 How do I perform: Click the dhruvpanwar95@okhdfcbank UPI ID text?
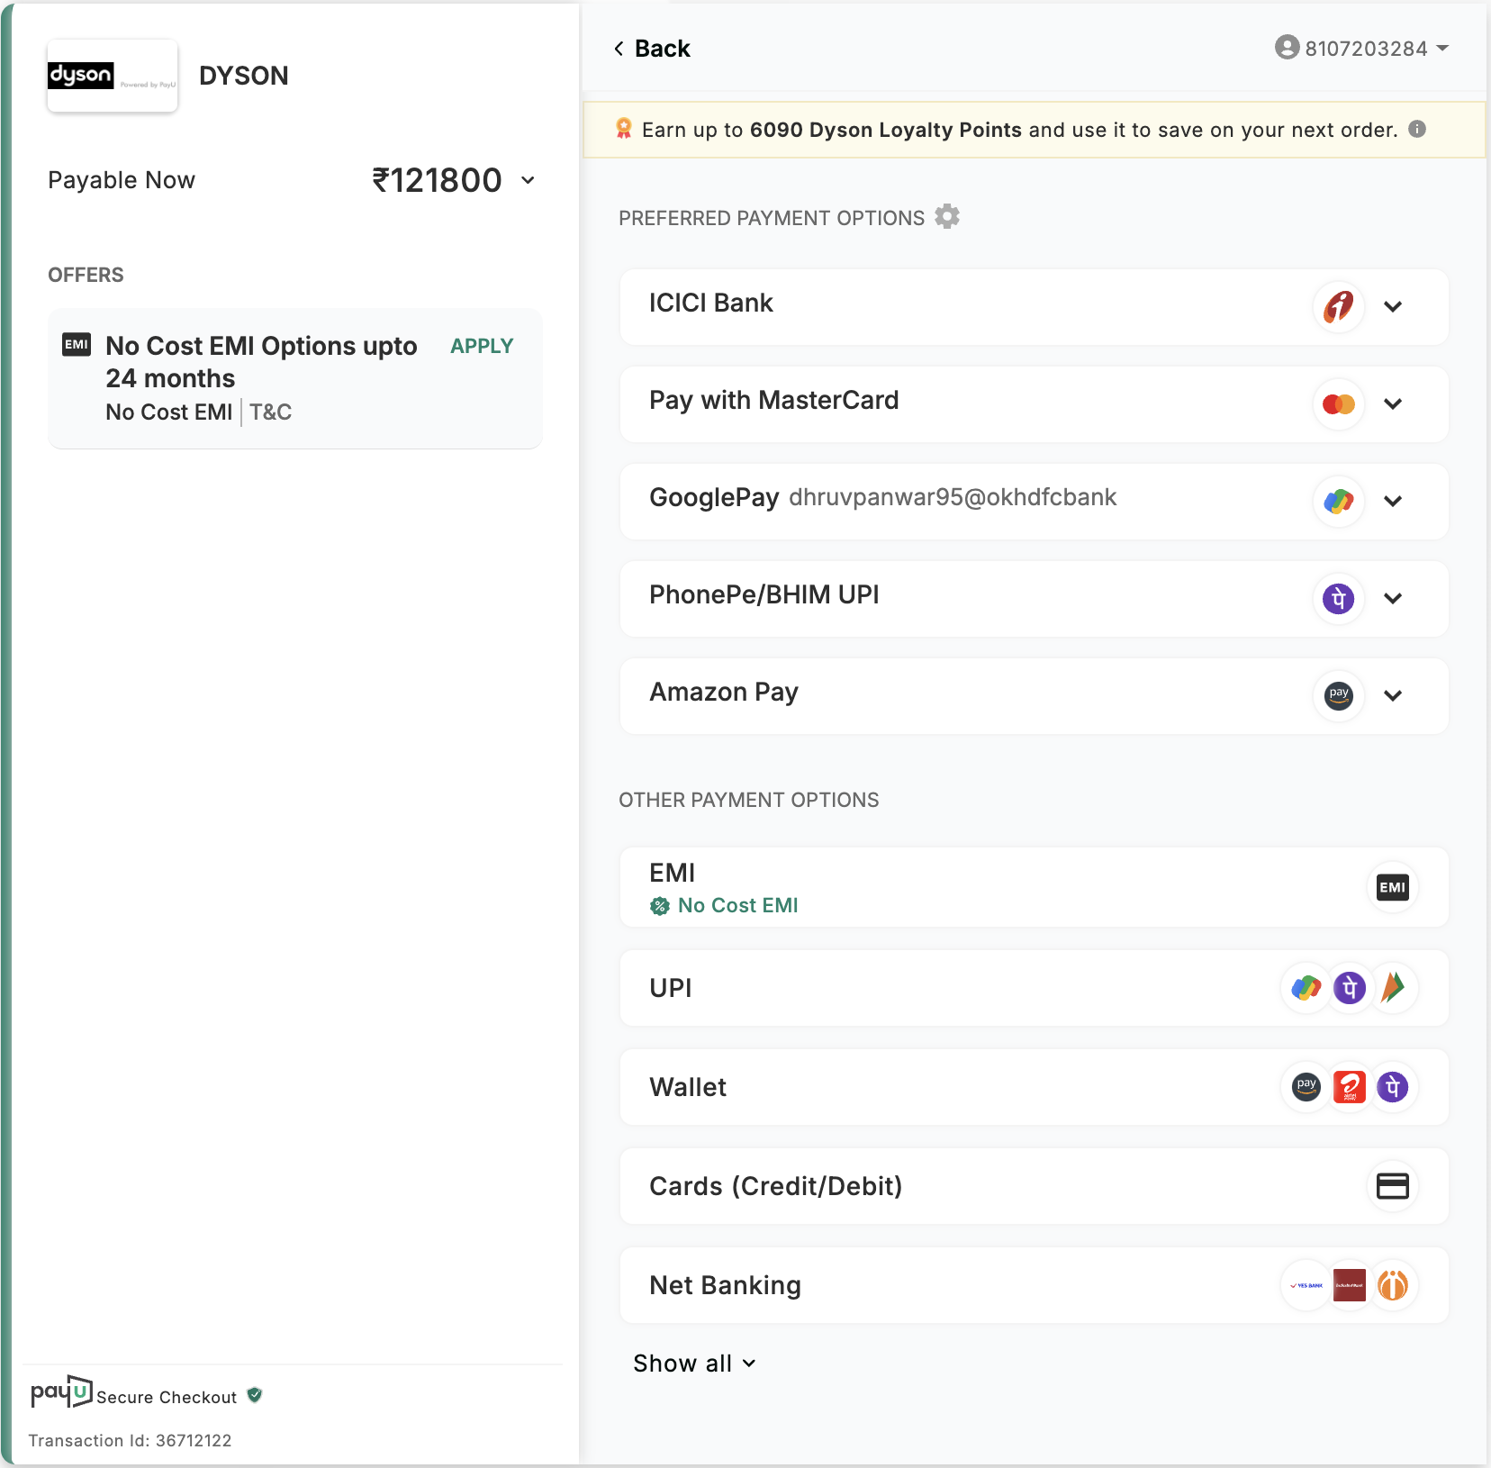[953, 497]
